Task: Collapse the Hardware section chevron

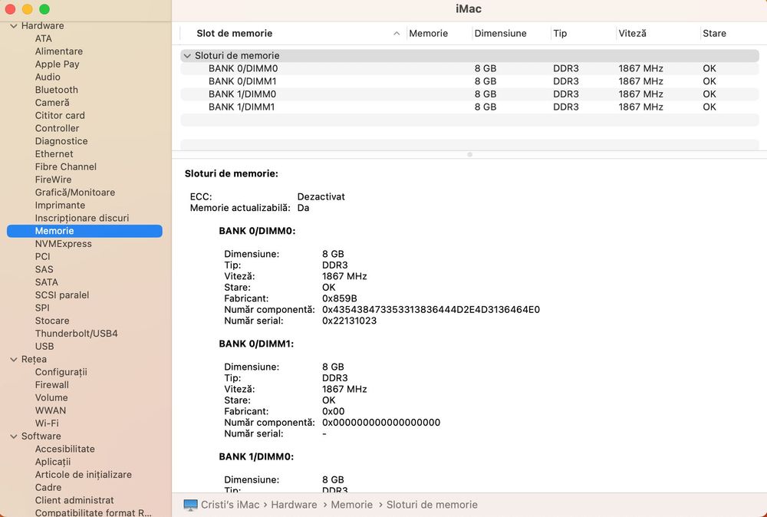Action: pyautogui.click(x=14, y=26)
